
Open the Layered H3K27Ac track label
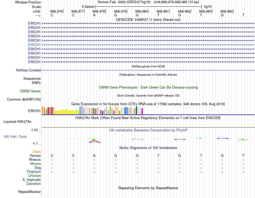coord(17,122)
